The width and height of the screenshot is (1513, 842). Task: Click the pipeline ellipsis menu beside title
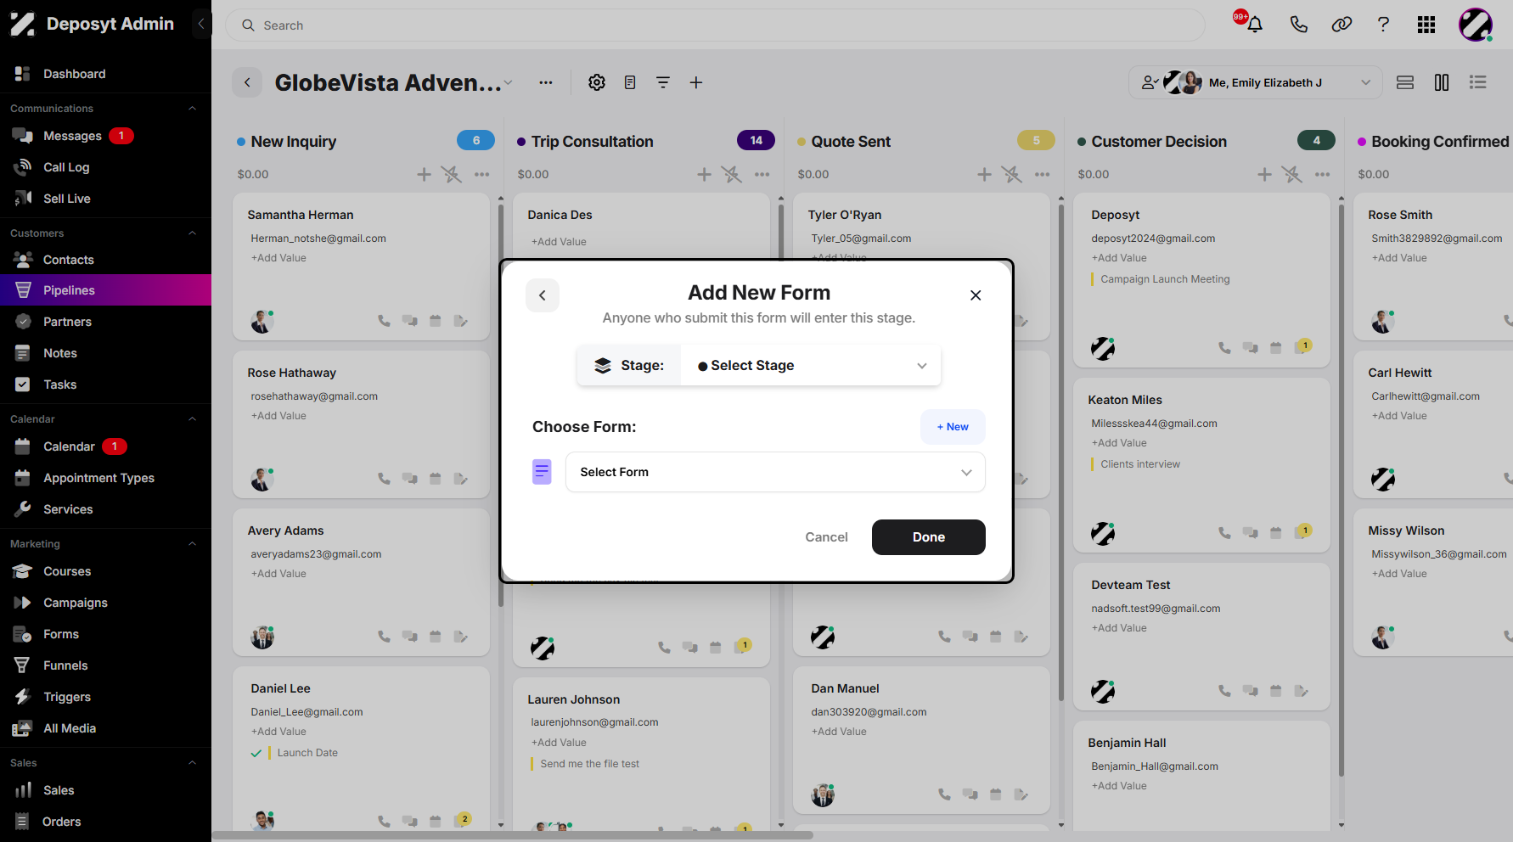[x=546, y=82]
